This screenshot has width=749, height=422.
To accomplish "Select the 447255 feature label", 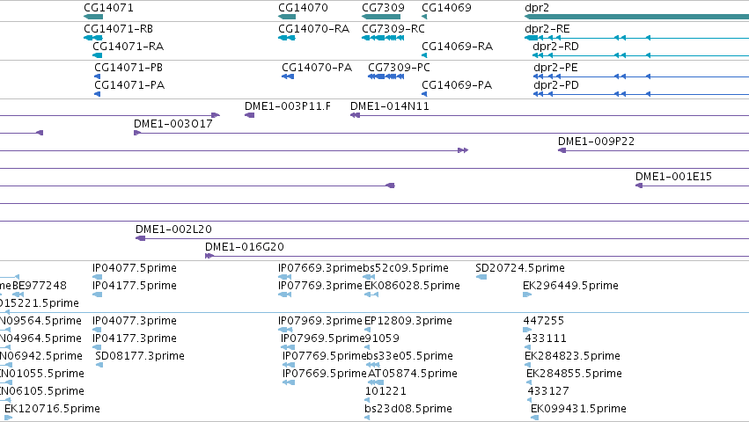I will point(544,321).
